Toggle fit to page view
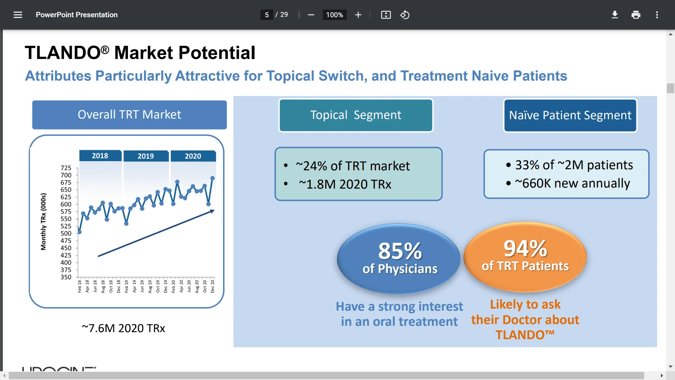Viewport: 675px width, 380px height. pos(386,15)
